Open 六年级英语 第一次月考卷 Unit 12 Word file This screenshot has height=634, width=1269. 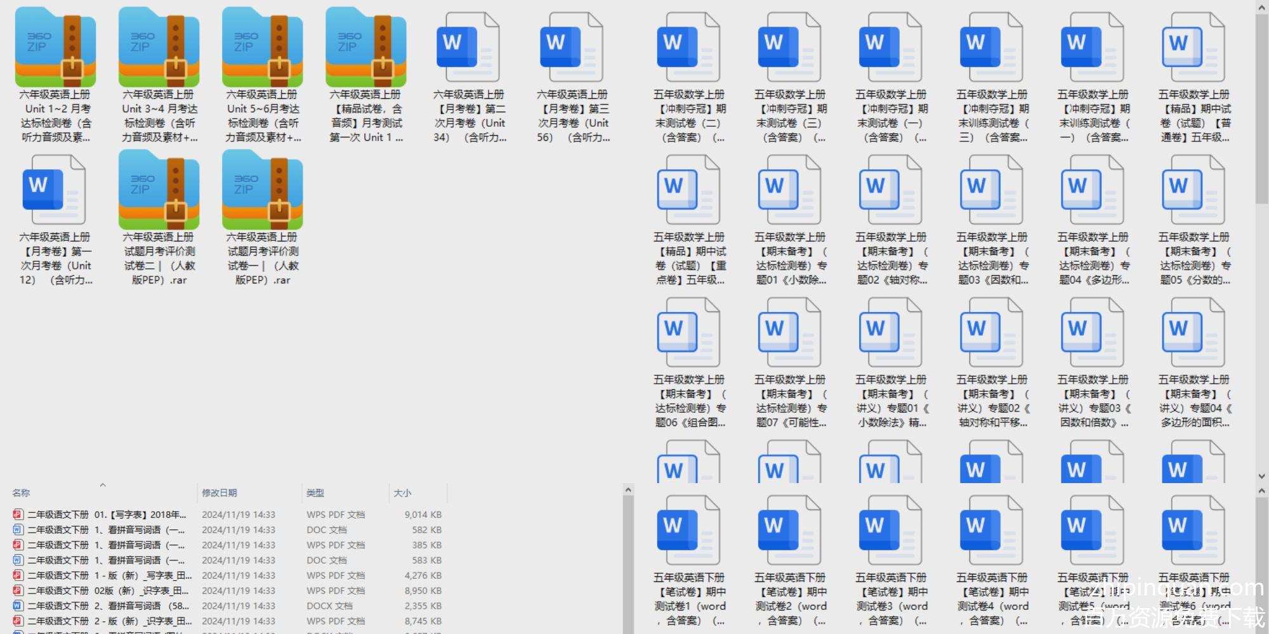[x=55, y=190]
